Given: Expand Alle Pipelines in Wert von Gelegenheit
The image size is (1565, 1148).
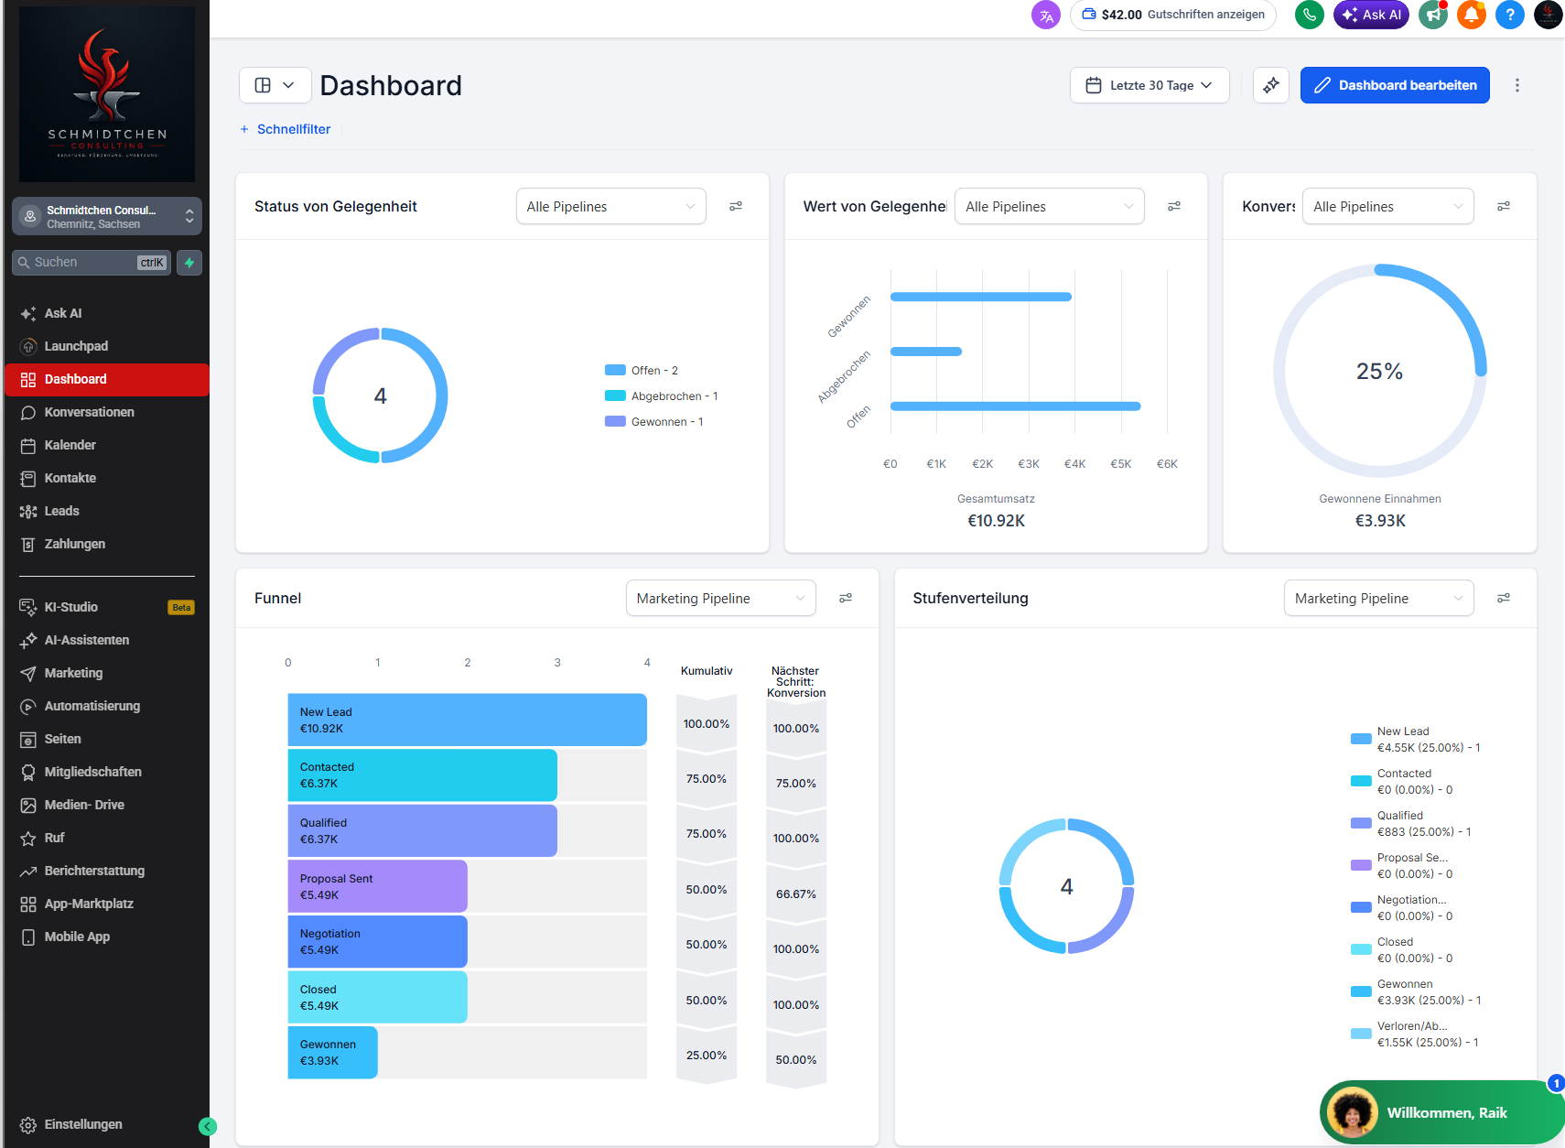Looking at the screenshot, I should tap(1049, 207).
